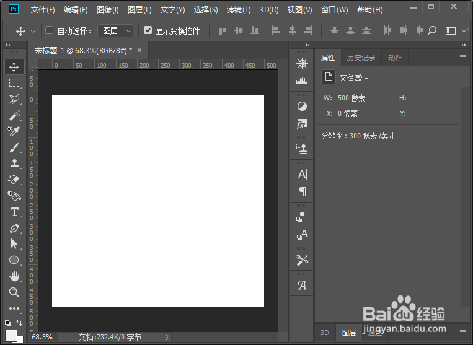The height and width of the screenshot is (345, 473).
Task: Open the Glyphs panel icon
Action: pyautogui.click(x=302, y=285)
